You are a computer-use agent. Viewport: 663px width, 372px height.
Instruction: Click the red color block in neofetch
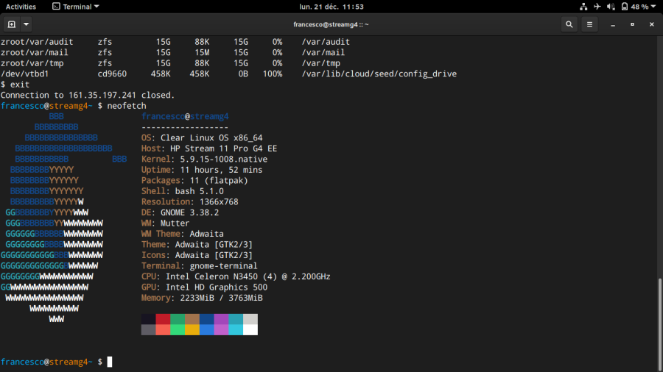(163, 319)
